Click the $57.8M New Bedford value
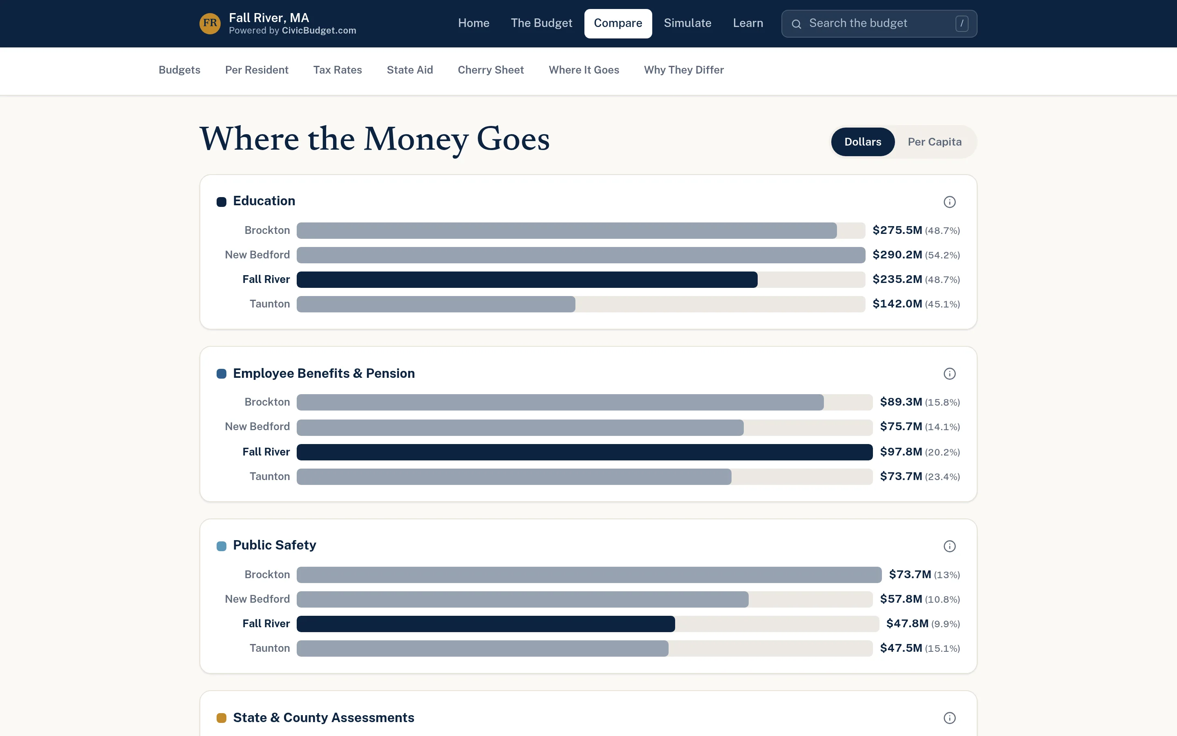This screenshot has height=736, width=1177. 901,599
